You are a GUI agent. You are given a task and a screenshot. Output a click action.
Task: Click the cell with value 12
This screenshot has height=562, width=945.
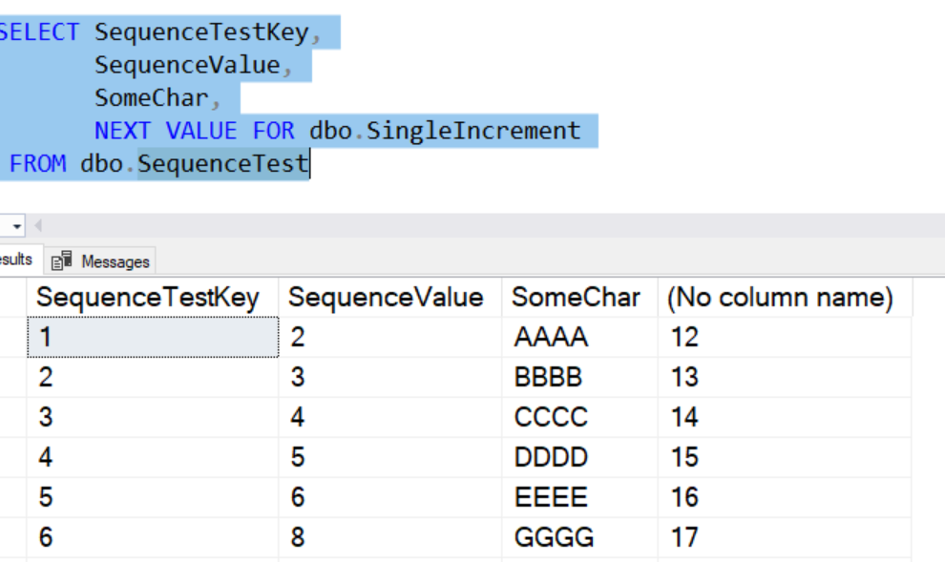tap(684, 337)
